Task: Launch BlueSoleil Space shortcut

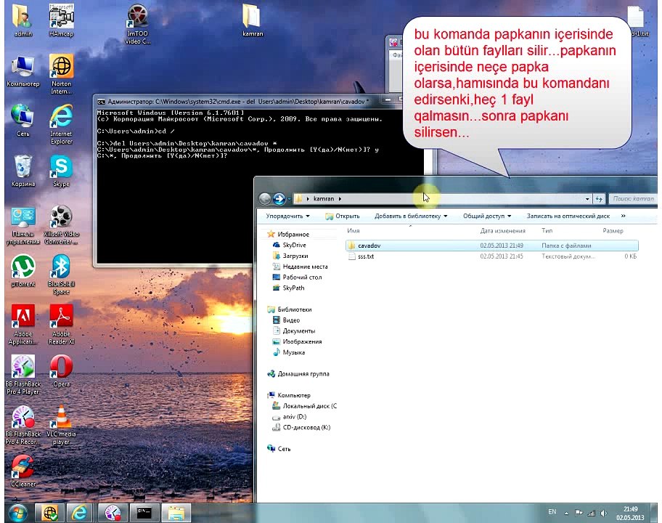Action: 61,275
